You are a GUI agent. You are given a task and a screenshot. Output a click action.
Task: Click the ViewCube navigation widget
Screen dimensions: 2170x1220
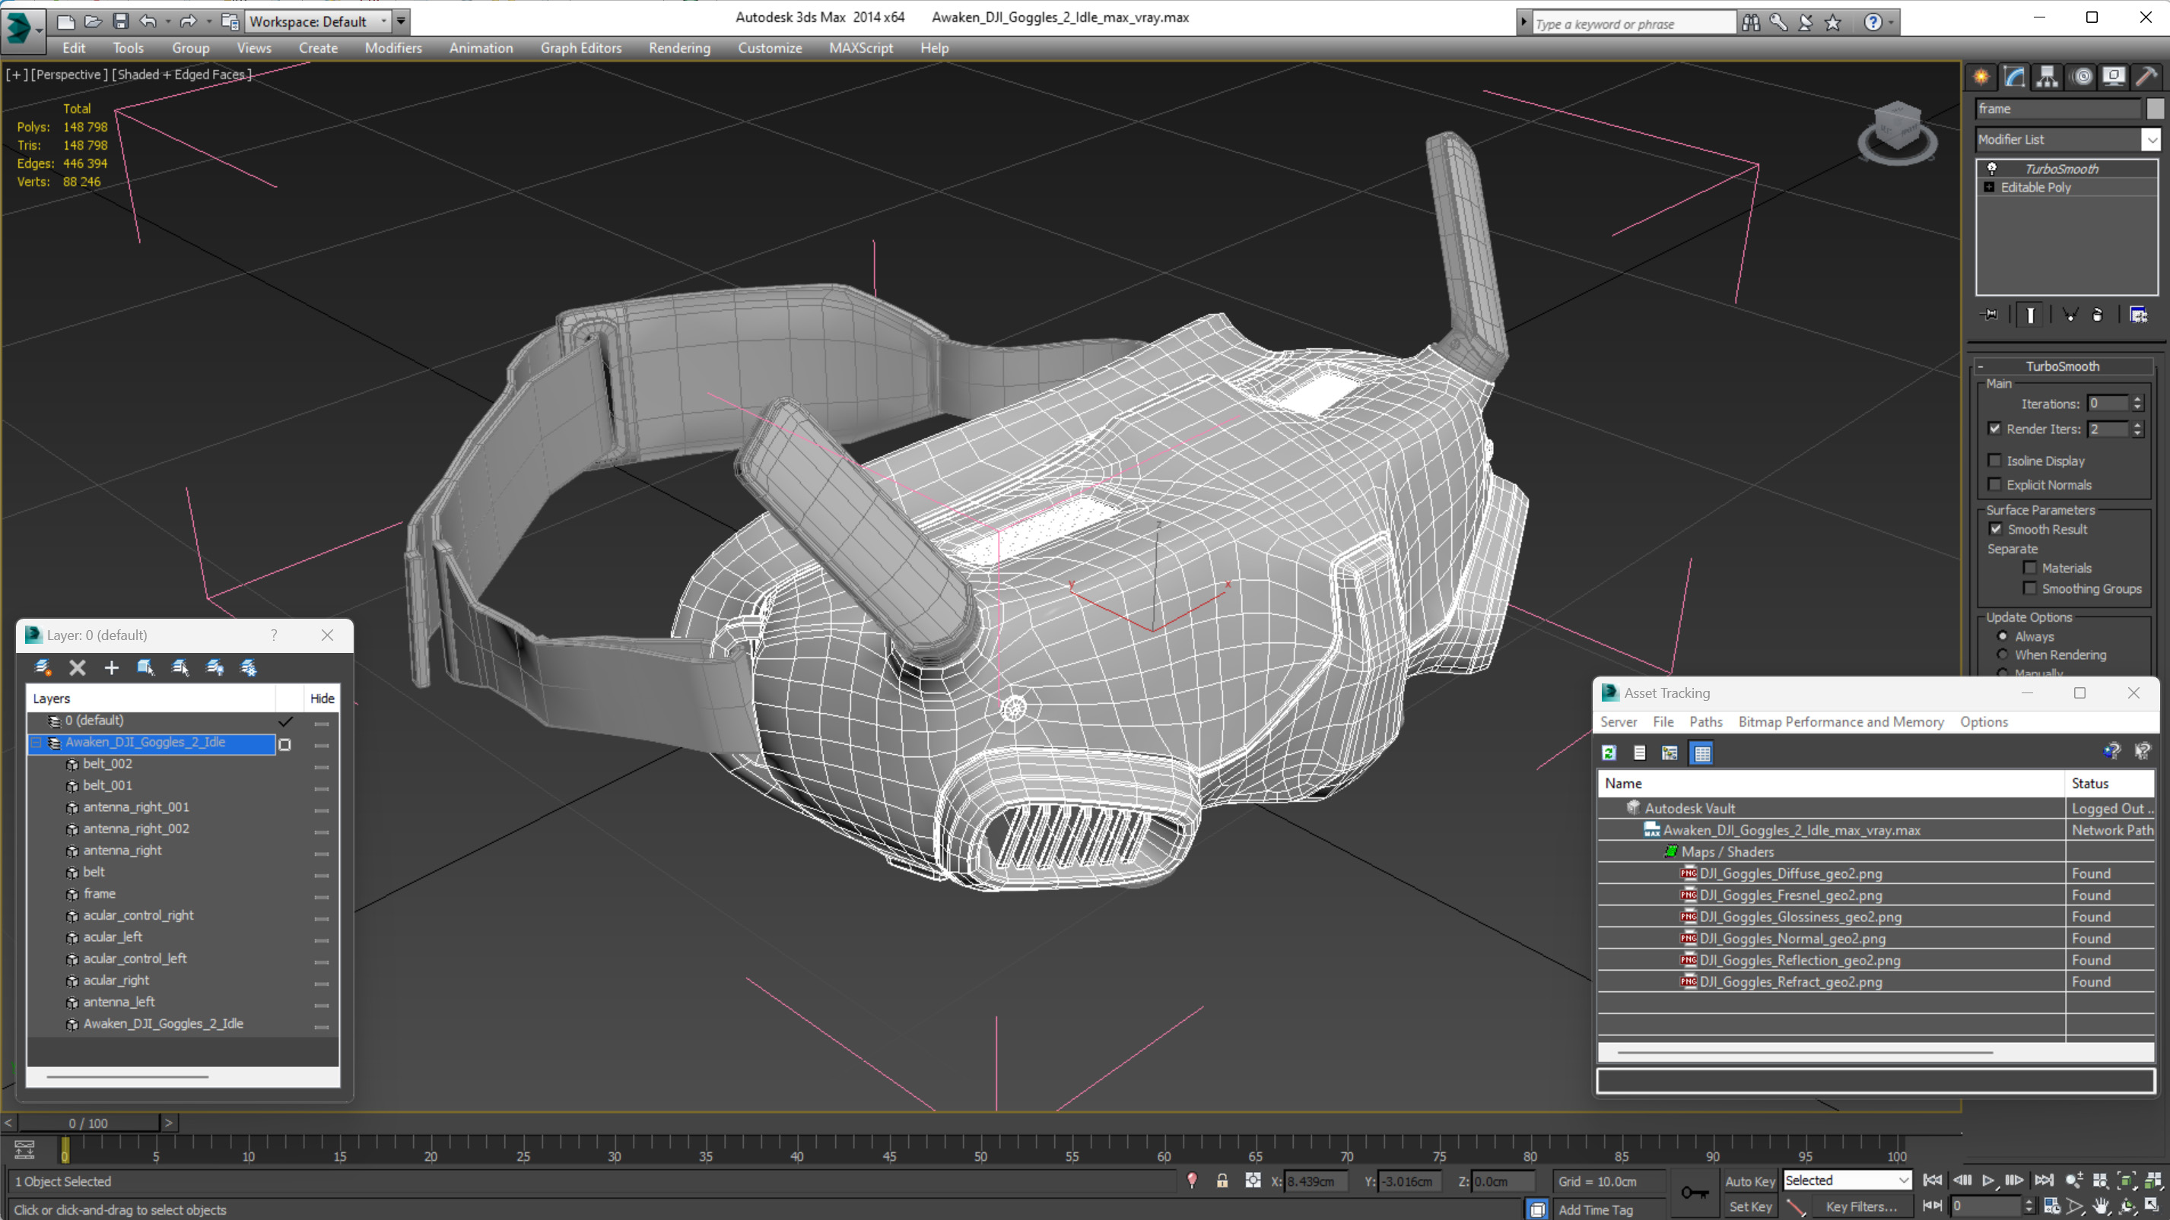[x=1897, y=132]
